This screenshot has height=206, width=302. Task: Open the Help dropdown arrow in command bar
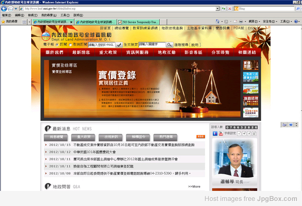coord(299,22)
